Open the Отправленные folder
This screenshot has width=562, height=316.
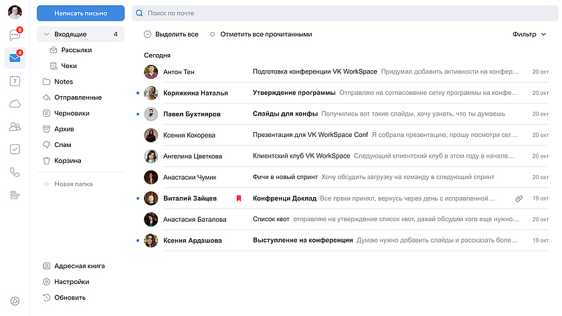coord(78,98)
